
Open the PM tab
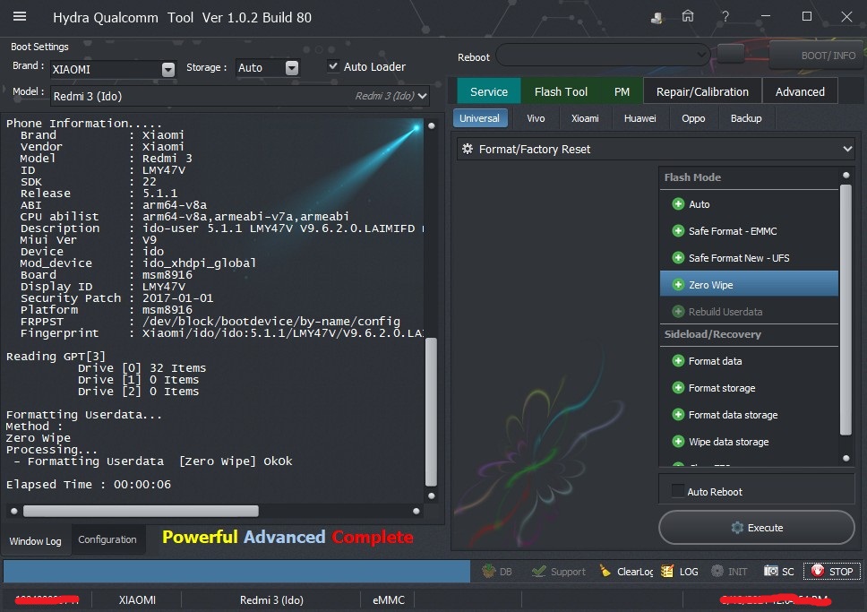click(622, 92)
